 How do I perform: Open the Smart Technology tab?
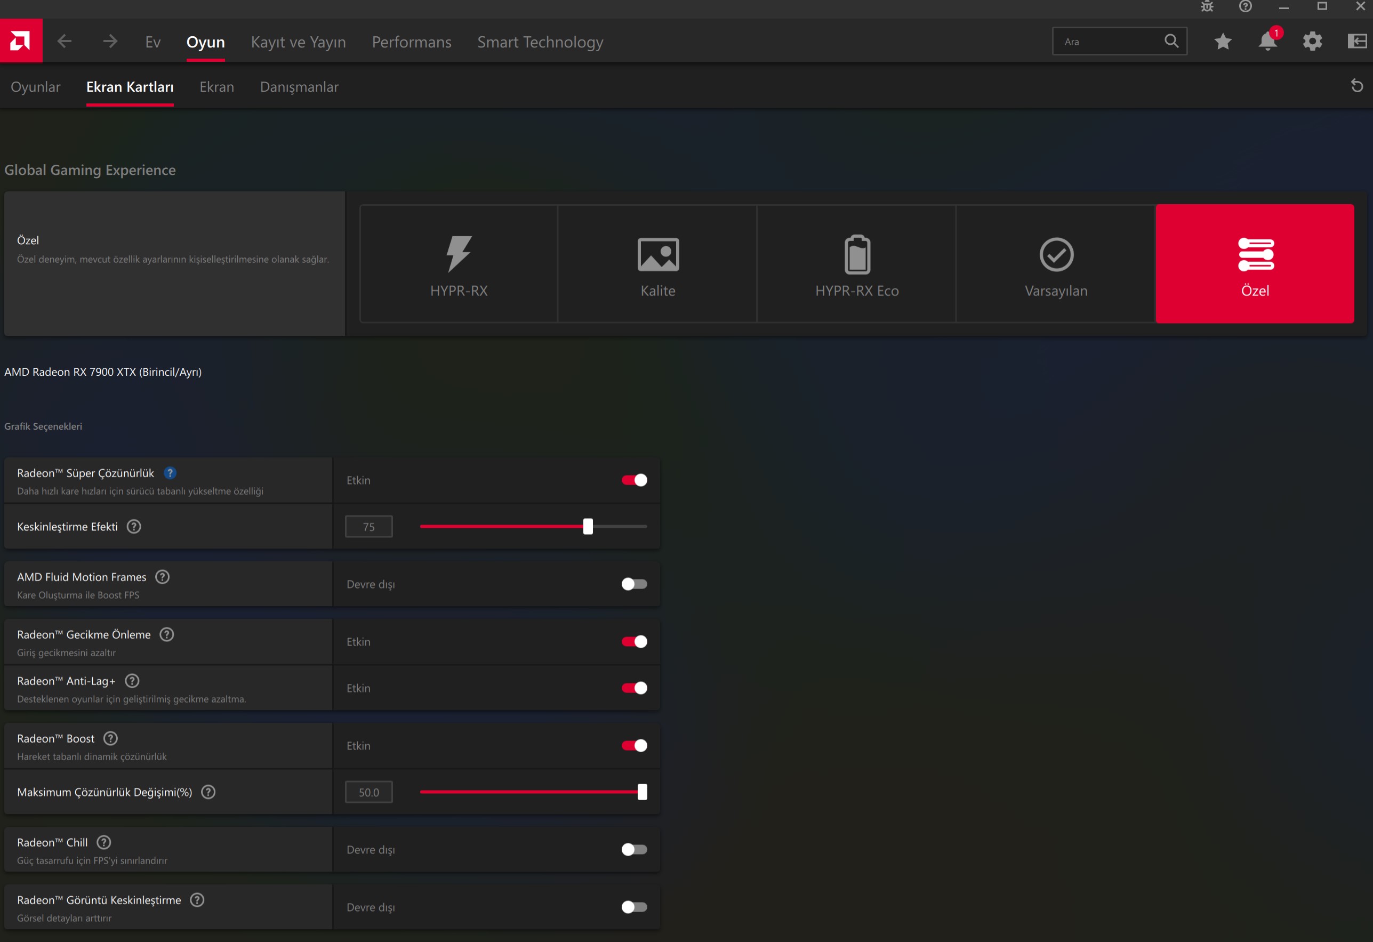point(541,42)
